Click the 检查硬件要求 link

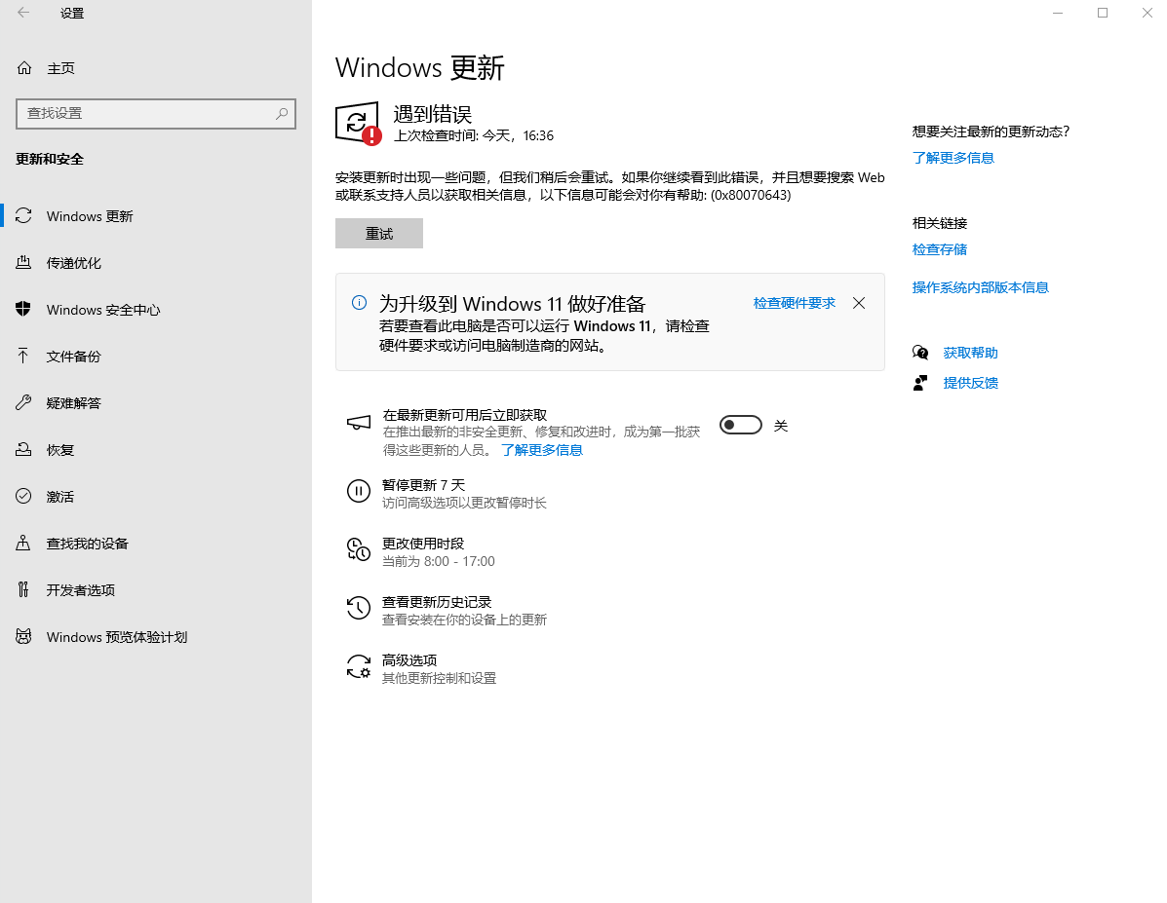(795, 303)
